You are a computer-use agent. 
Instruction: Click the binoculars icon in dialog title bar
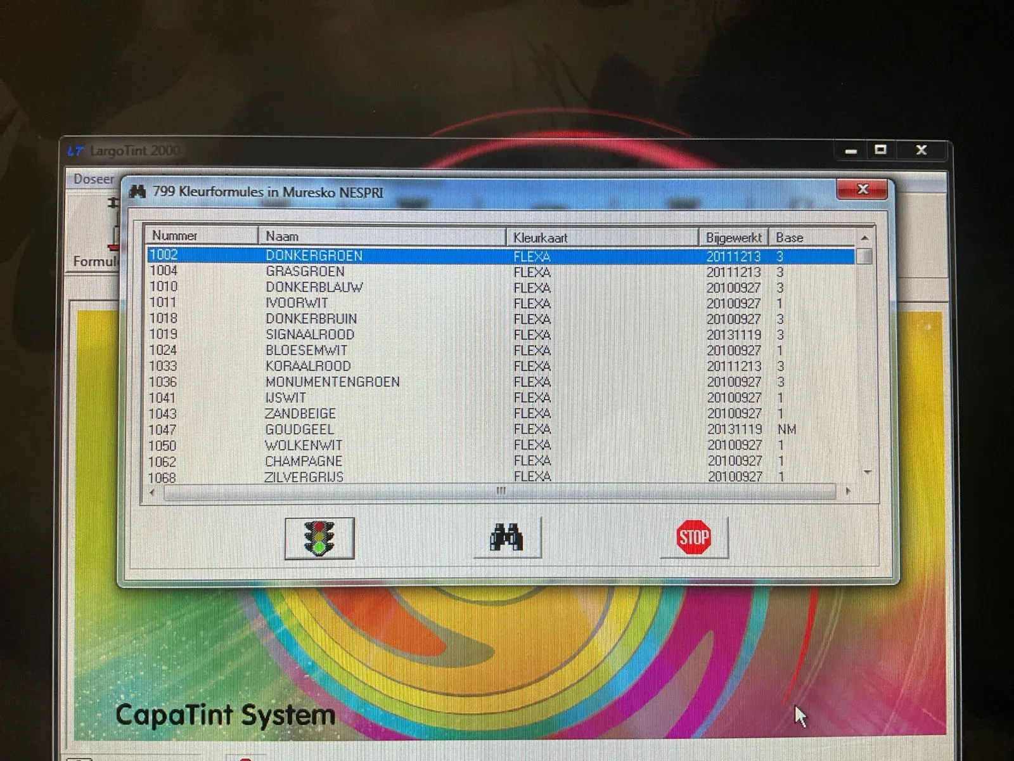point(138,192)
